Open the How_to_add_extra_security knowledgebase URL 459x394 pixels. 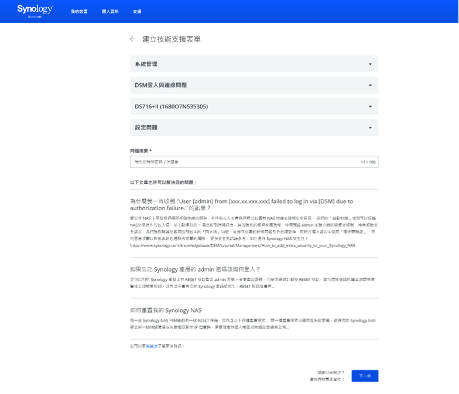(x=242, y=245)
